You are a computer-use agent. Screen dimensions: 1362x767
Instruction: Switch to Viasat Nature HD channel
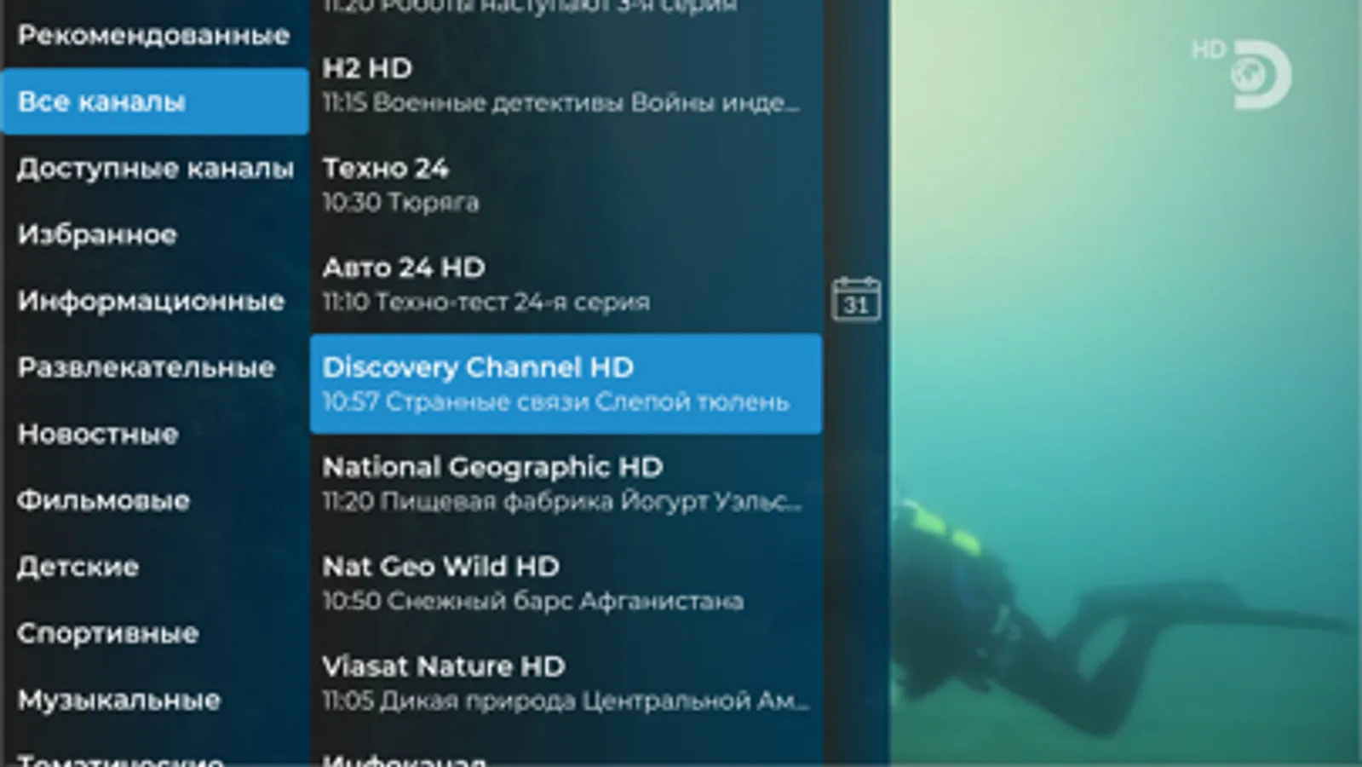(566, 683)
